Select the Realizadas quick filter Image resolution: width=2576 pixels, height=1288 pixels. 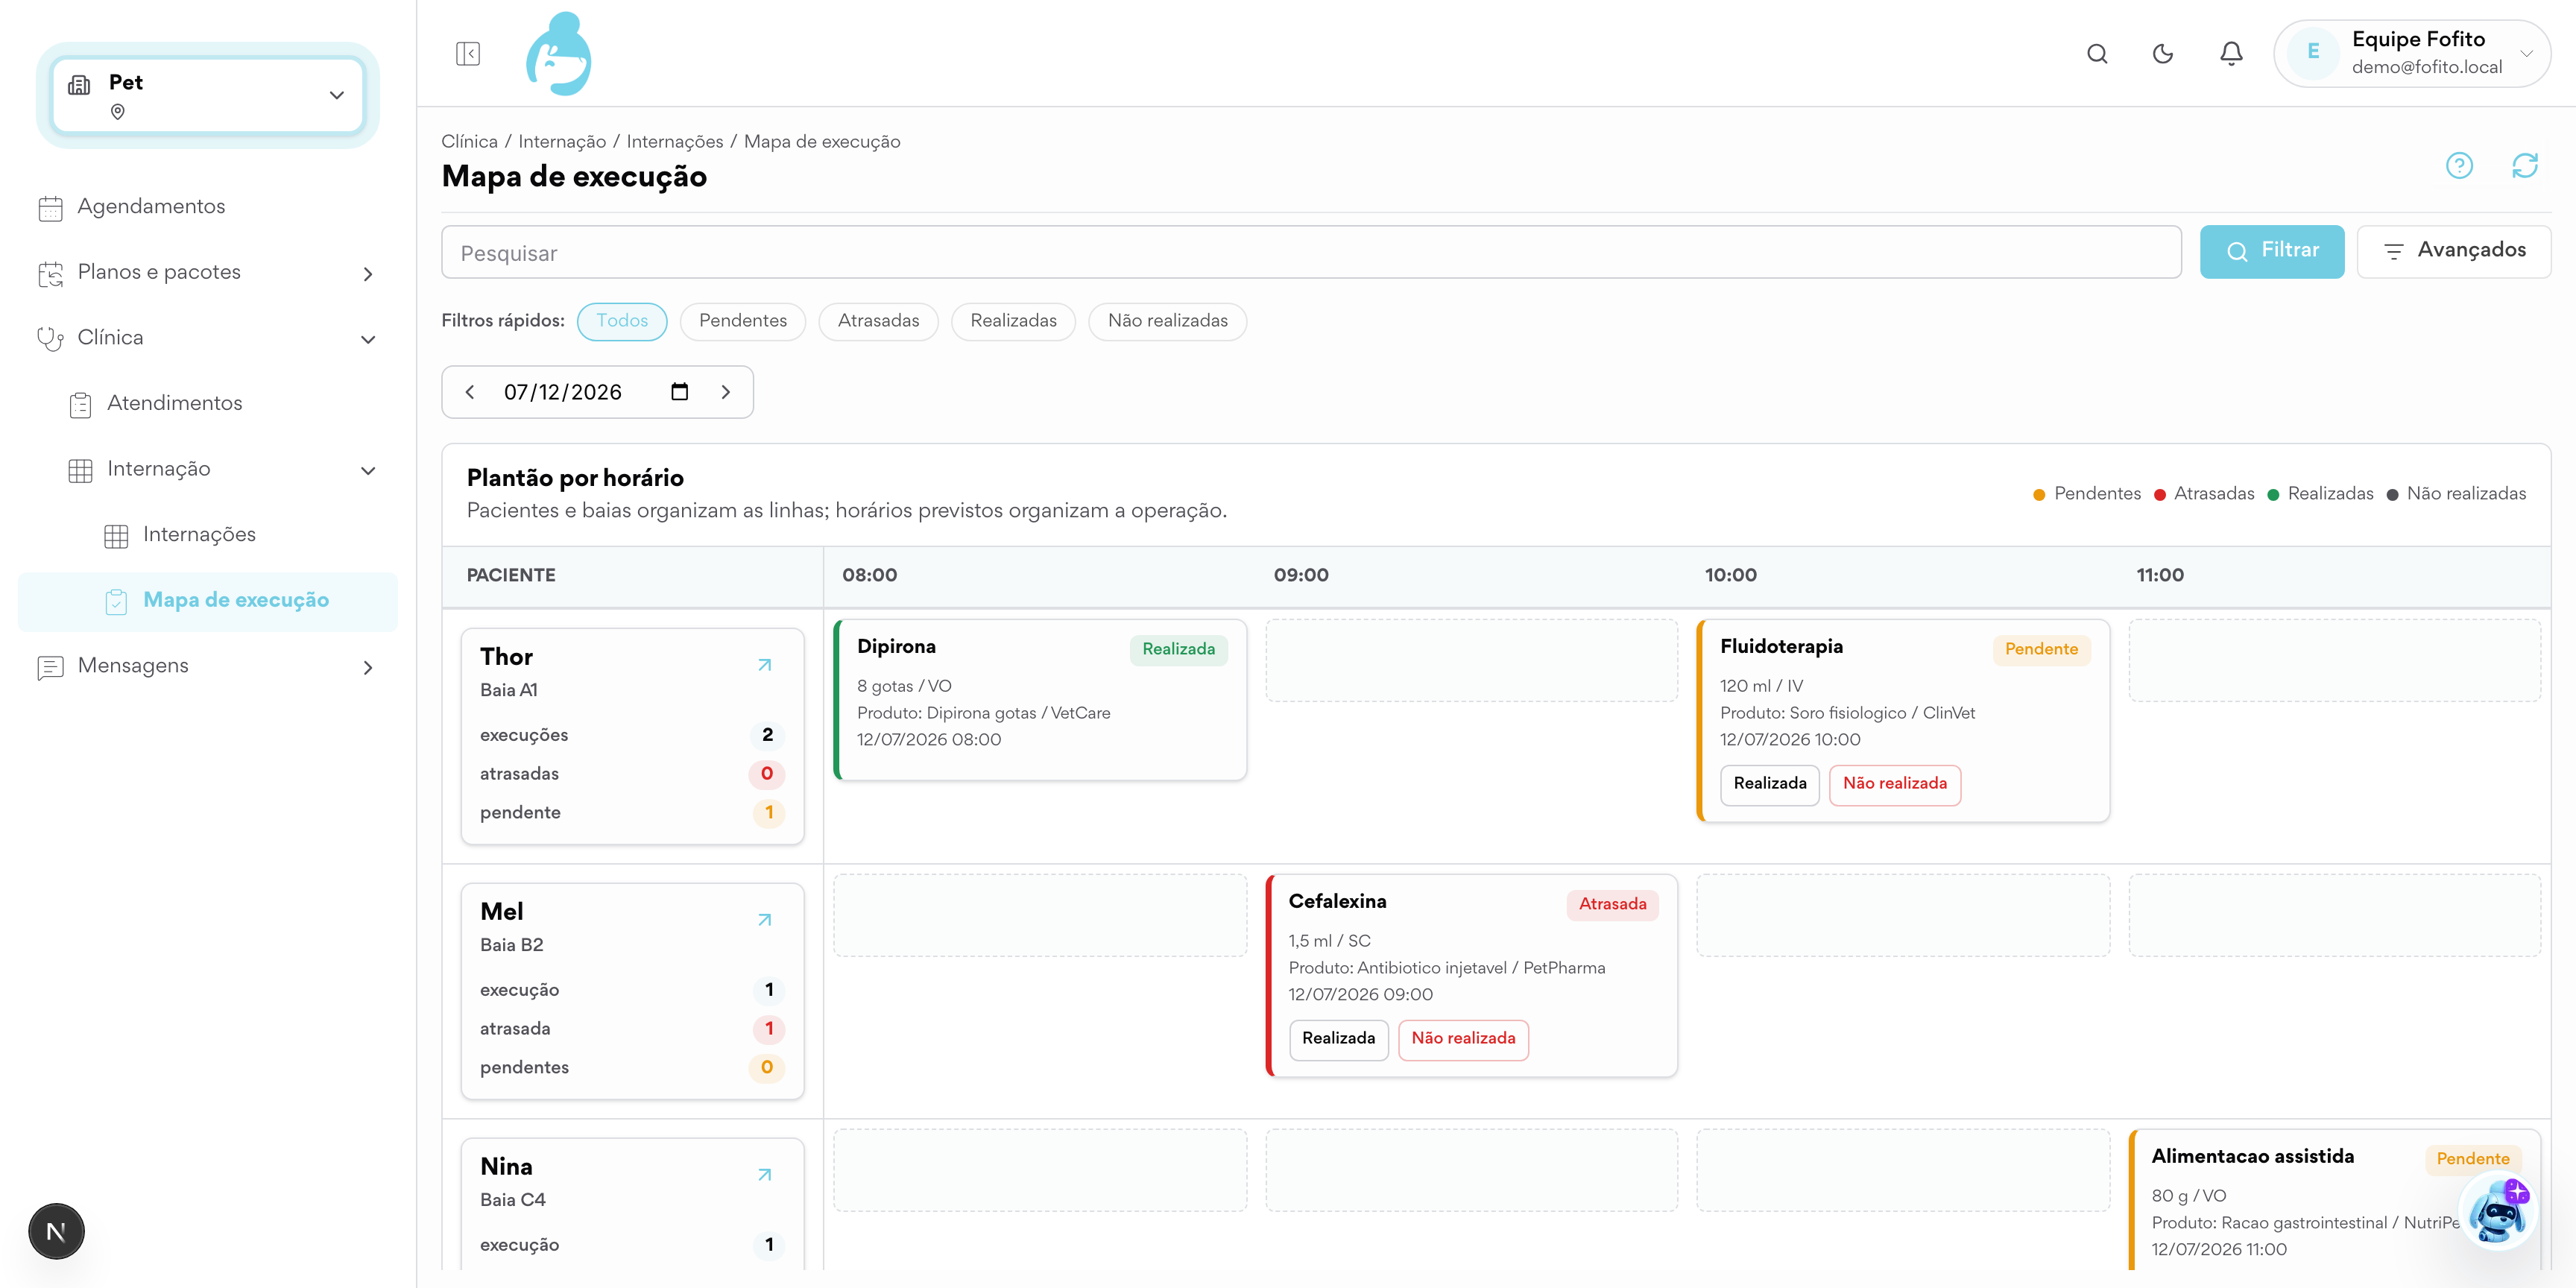(x=1013, y=321)
